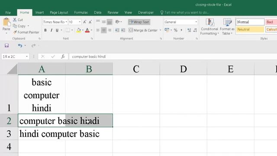Apply the Normal cell style
The width and height of the screenshot is (277, 156).
click(x=250, y=22)
